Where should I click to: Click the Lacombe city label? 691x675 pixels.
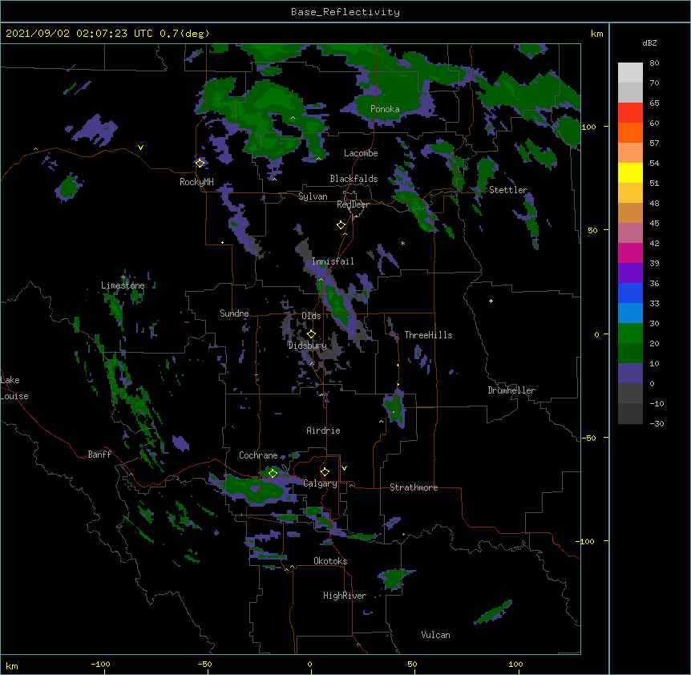coord(361,153)
